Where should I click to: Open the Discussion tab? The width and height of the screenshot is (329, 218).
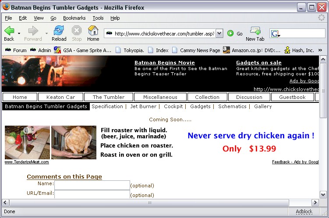(249, 97)
